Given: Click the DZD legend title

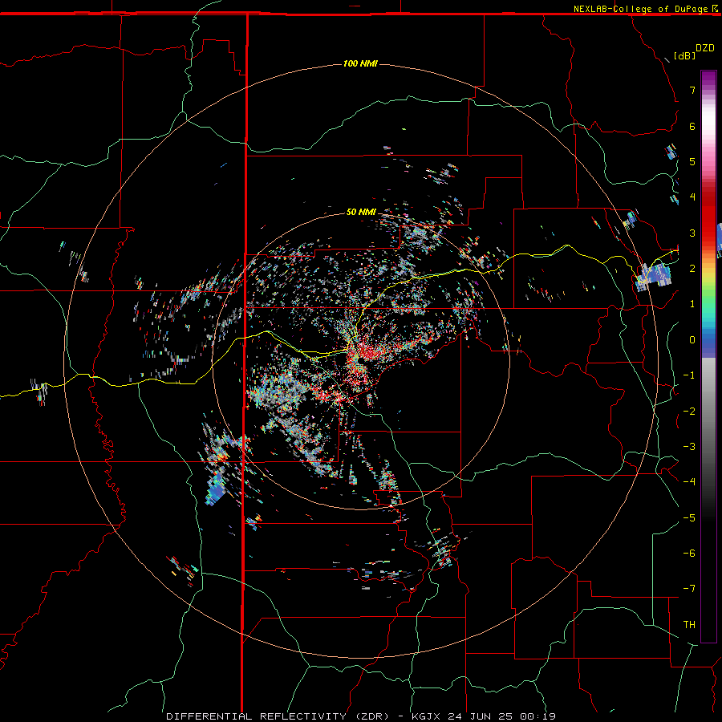Looking at the screenshot, I should pyautogui.click(x=705, y=48).
